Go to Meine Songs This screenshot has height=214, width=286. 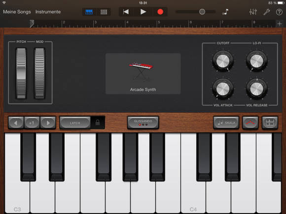click(x=17, y=12)
